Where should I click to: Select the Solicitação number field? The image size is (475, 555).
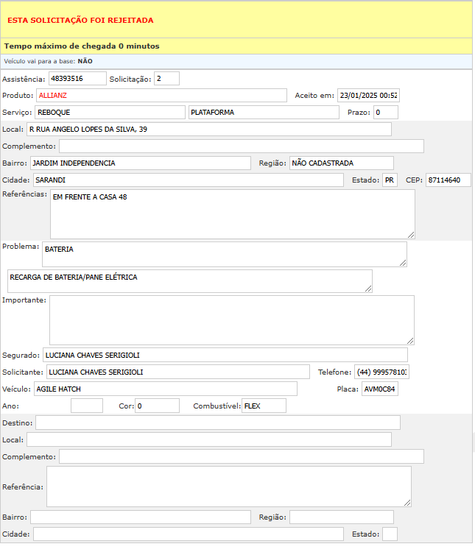[x=166, y=79]
